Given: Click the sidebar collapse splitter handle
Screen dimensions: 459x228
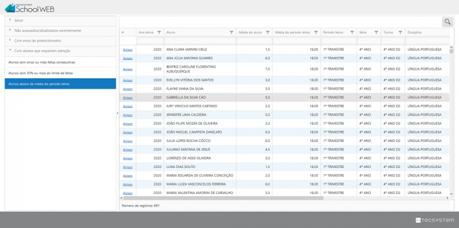Looking at the screenshot, I should 117,113.
